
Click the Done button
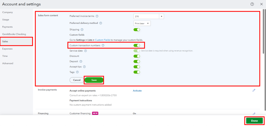coord(255,121)
